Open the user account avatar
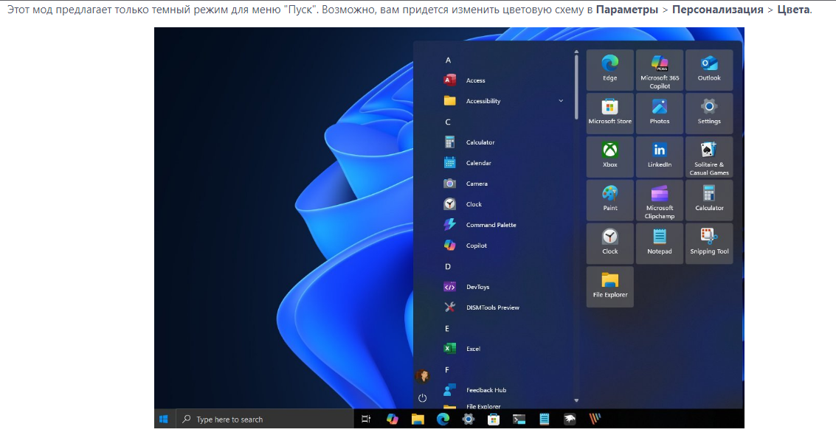The image size is (836, 435). pos(422,376)
